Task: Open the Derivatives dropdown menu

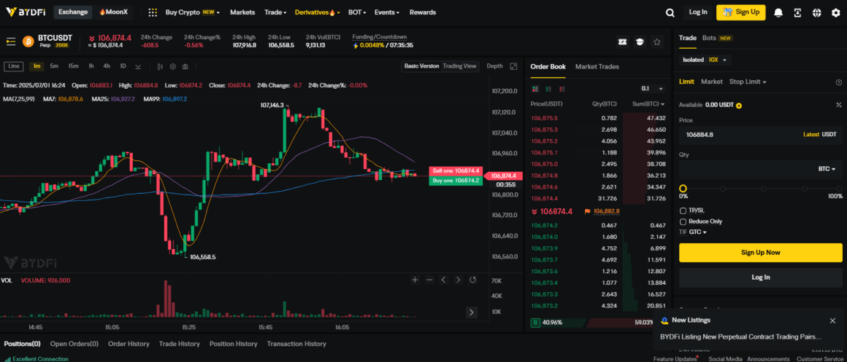Action: click(x=317, y=12)
